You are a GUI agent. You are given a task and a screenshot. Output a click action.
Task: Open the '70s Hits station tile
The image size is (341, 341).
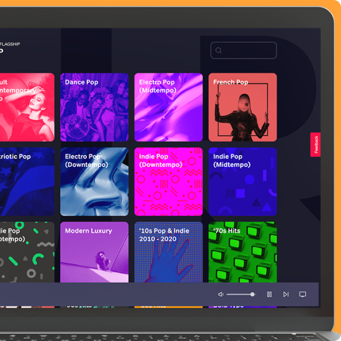243,252
